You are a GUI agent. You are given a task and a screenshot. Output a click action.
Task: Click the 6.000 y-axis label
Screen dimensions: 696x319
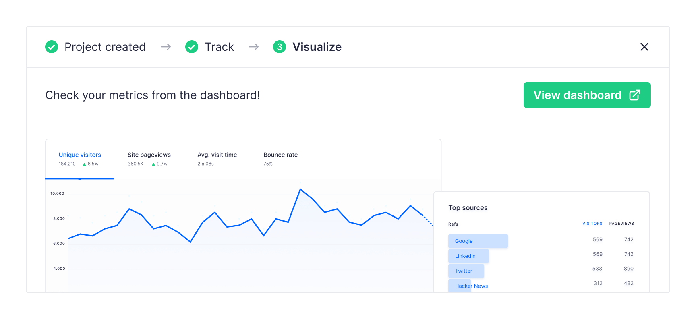pos(59,244)
